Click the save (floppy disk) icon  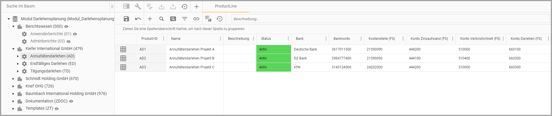click(x=126, y=19)
